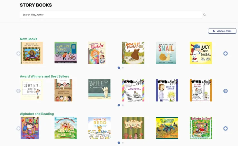Focus the Search Title, Author field
238x146 pixels.
click(x=111, y=15)
